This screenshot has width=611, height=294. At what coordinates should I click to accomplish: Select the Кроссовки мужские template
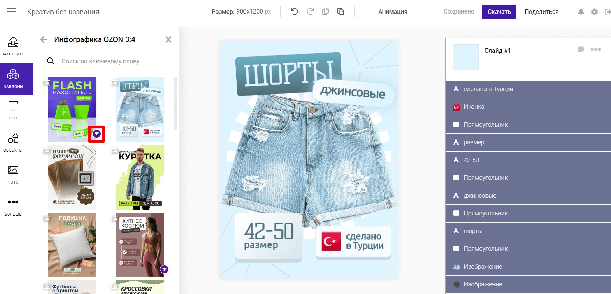(140, 287)
